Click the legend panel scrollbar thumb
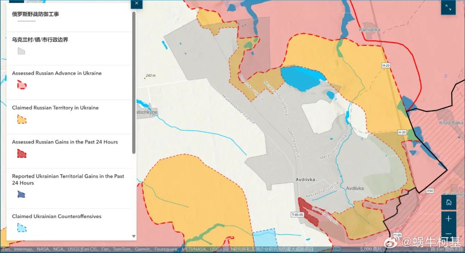 coord(134,83)
